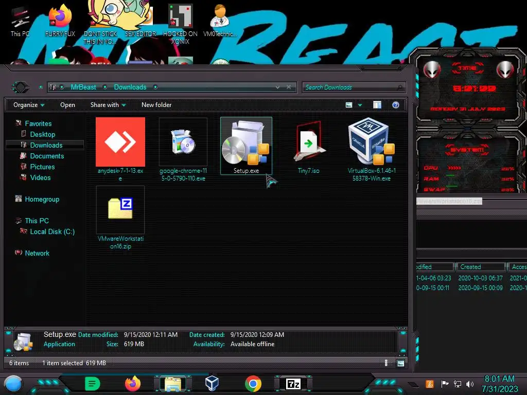Open the Organize dropdown menu
Image resolution: width=527 pixels, height=395 pixels.
pos(29,105)
